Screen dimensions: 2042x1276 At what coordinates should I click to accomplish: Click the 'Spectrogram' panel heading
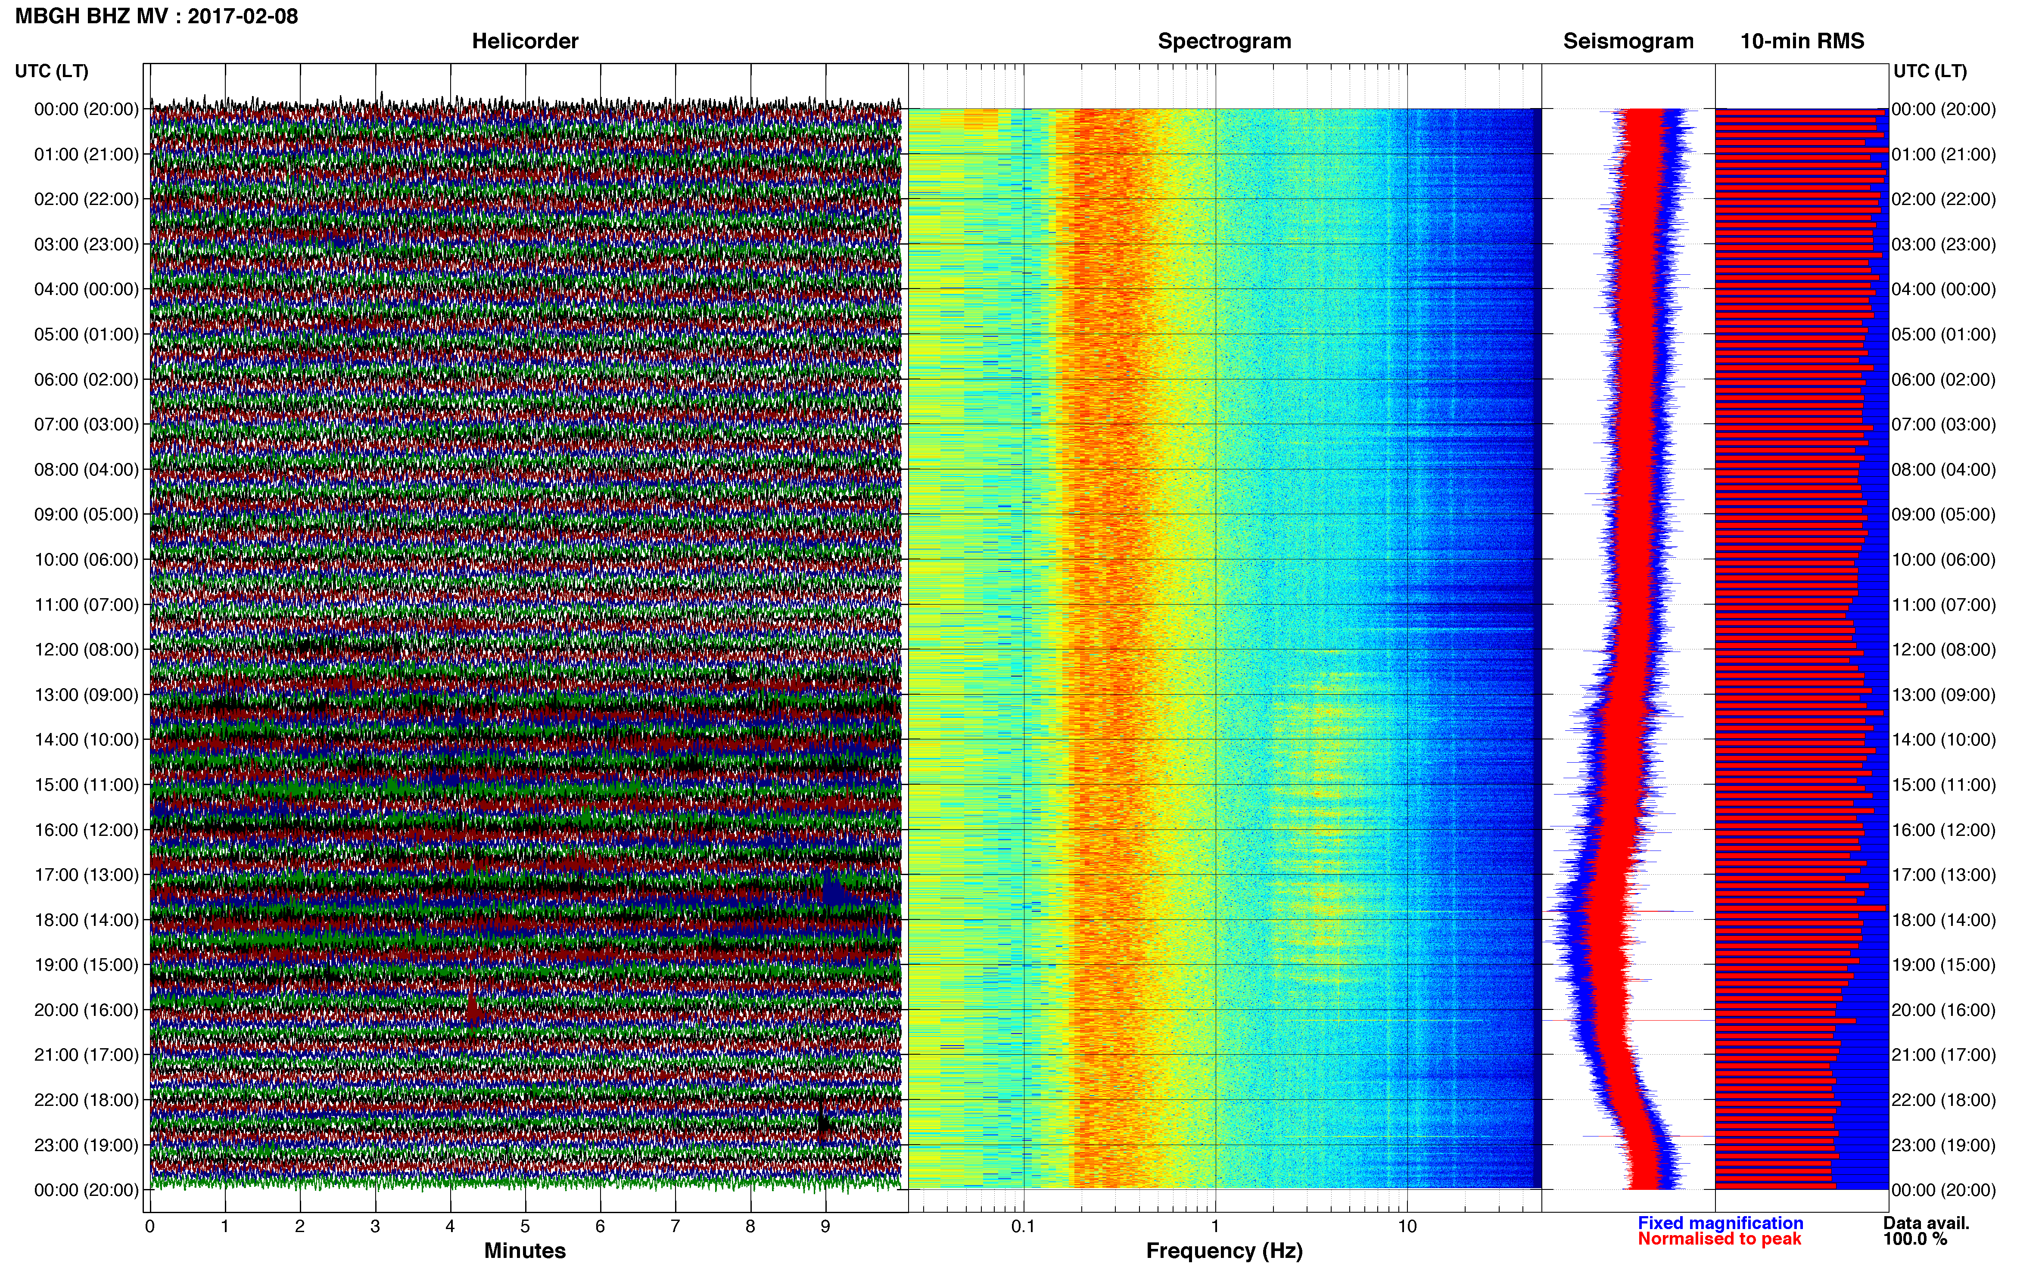(x=1224, y=41)
